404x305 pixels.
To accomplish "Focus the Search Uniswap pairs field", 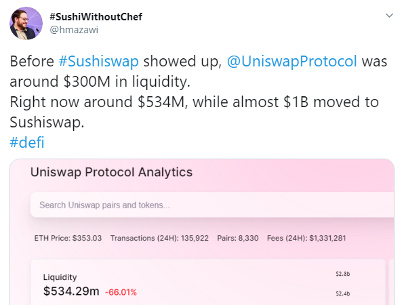I will coord(212,205).
